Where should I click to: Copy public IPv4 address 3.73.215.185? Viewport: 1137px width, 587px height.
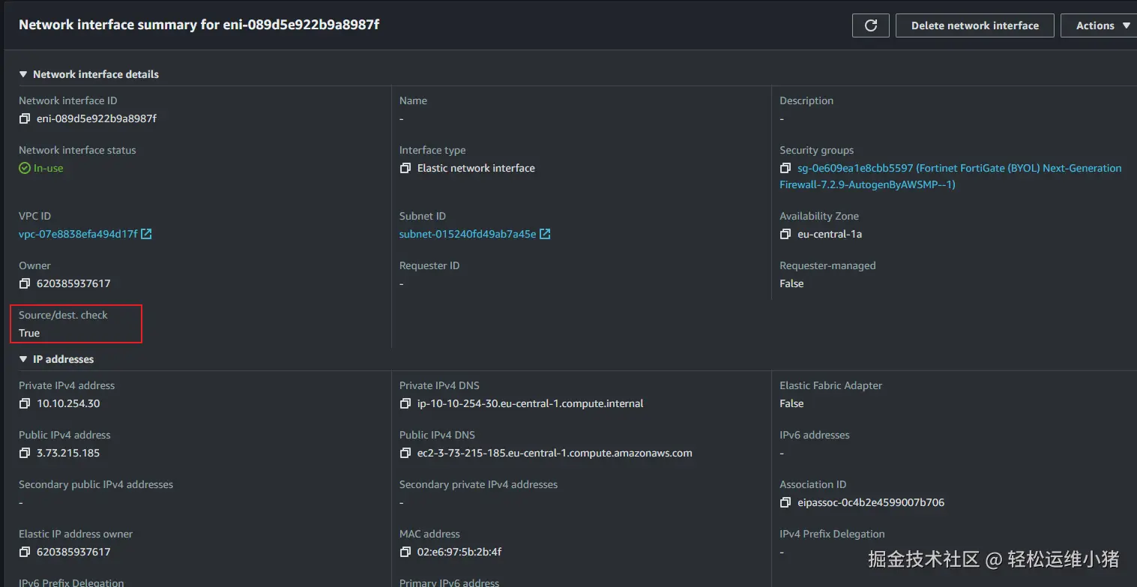tap(25, 453)
